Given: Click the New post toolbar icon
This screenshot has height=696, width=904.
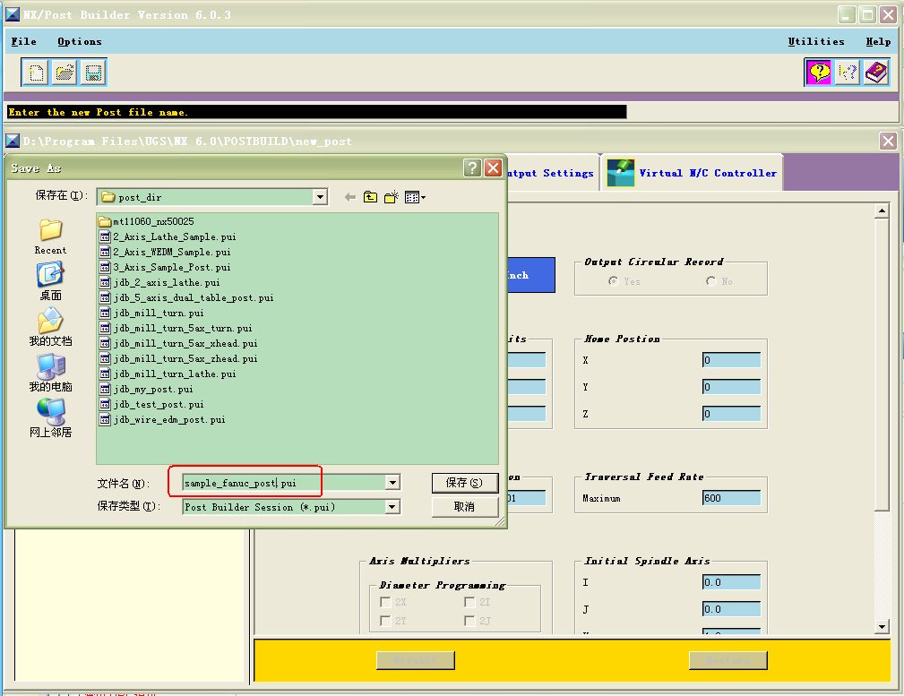Looking at the screenshot, I should 36,73.
